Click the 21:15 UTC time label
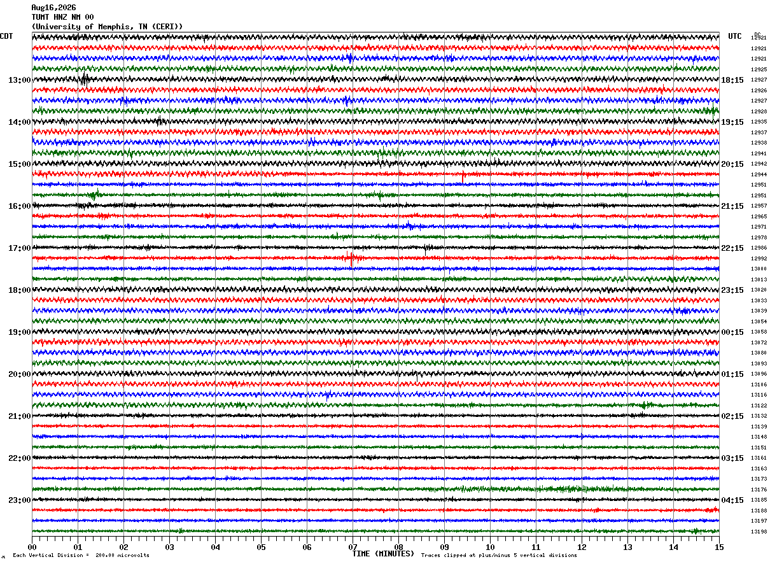Image resolution: width=770 pixels, height=564 pixels. tap(732, 206)
